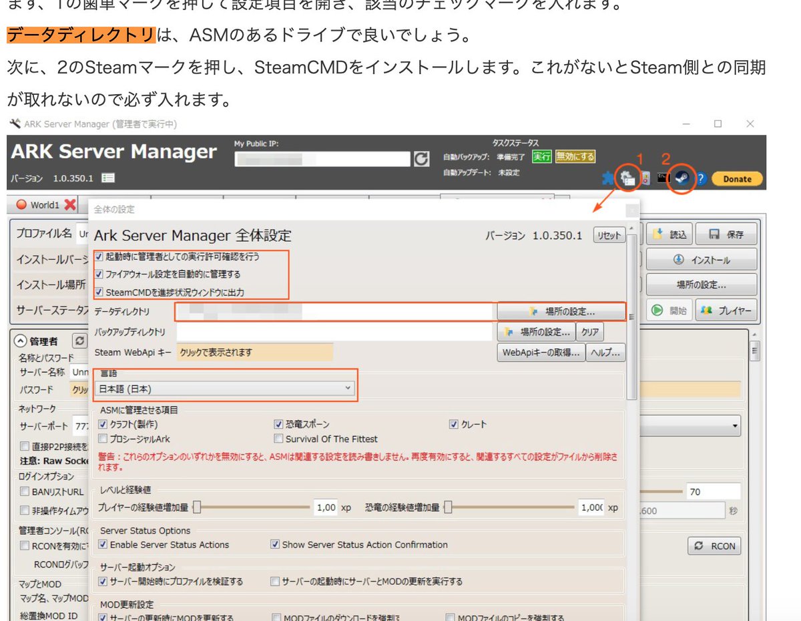Toggle SteamCMDを進捗状況ウィンドウに出力 checkbox
Viewport: 801px width, 621px height.
99,292
